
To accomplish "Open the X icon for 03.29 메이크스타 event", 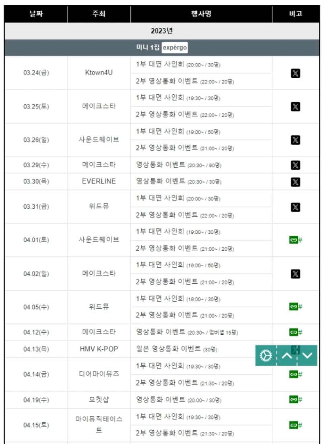I will 295,165.
